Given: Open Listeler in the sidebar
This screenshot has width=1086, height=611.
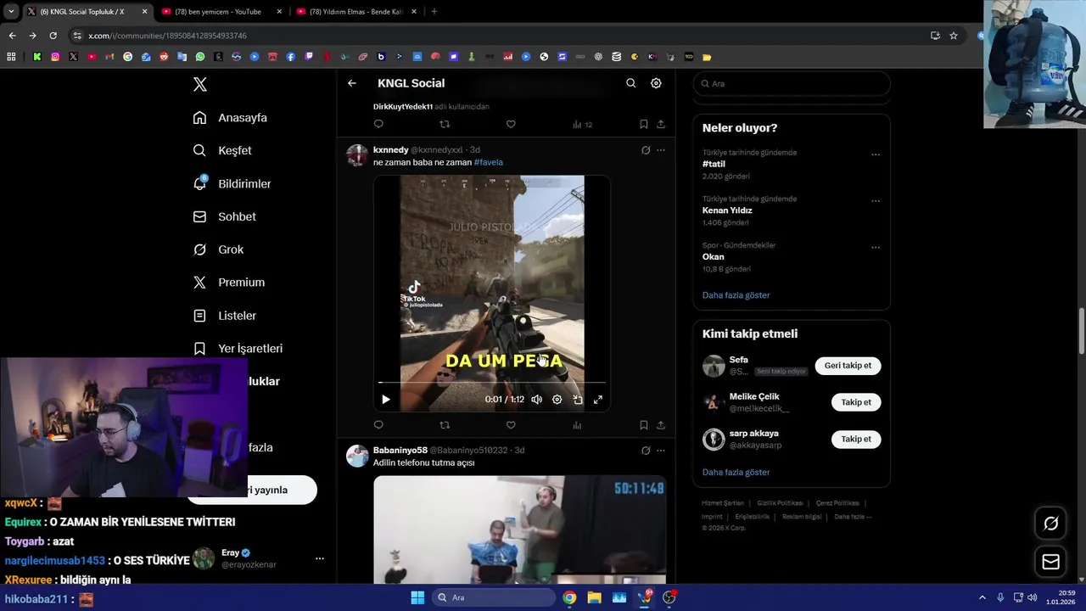Looking at the screenshot, I should tap(225, 316).
